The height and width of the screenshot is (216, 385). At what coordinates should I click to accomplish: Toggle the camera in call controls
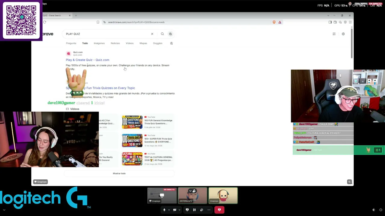175,210
